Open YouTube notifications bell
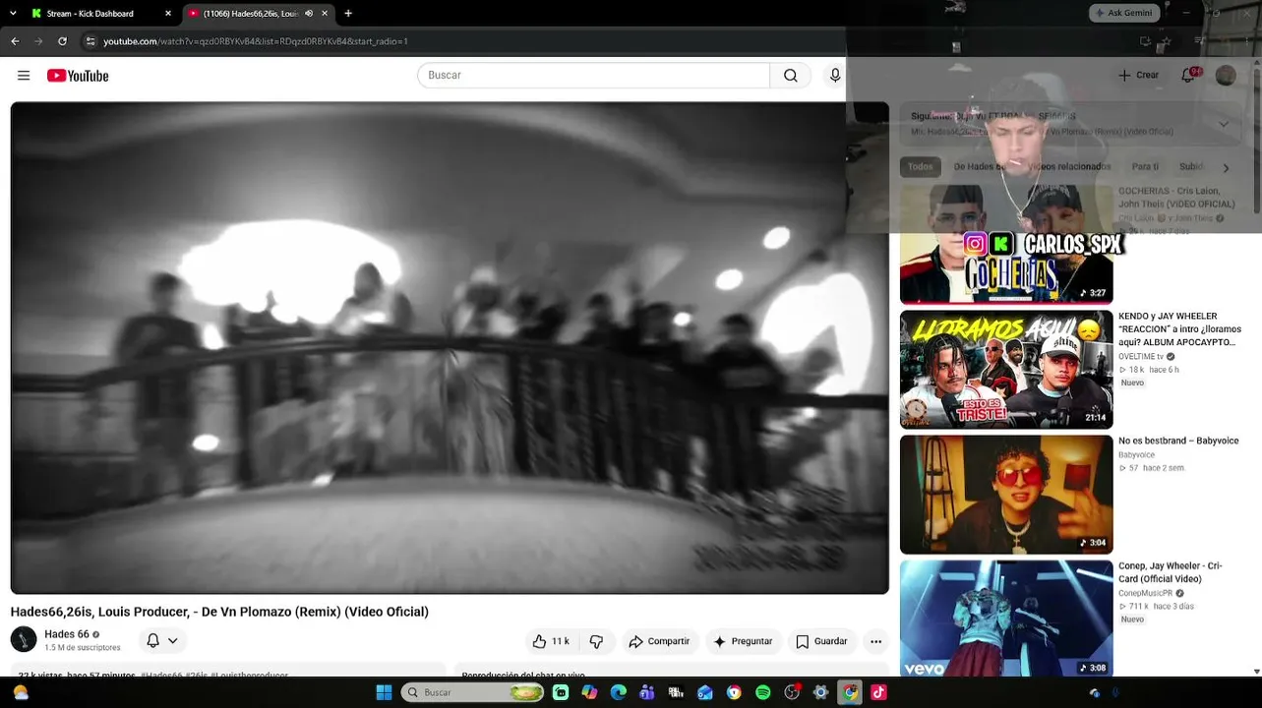 (x=1188, y=75)
